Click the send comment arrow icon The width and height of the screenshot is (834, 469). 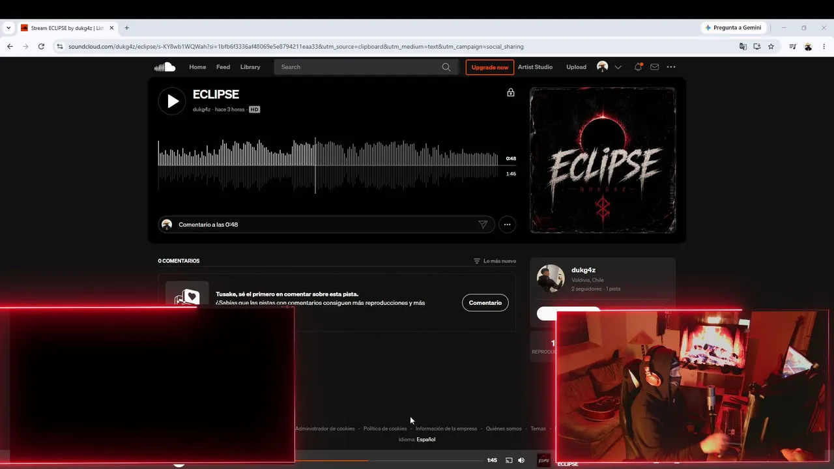point(483,225)
